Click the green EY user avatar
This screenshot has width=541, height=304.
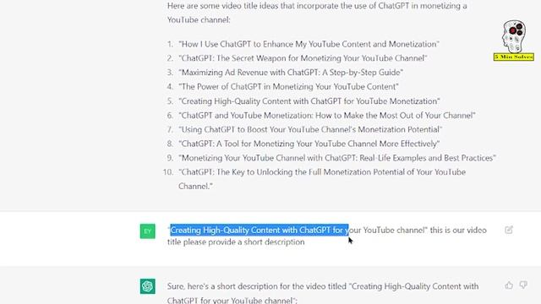point(148,231)
